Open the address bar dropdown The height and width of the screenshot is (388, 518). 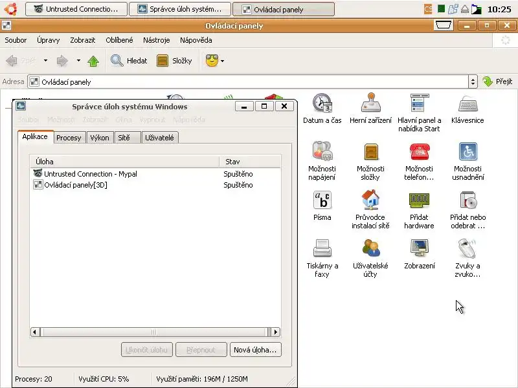pos(473,81)
